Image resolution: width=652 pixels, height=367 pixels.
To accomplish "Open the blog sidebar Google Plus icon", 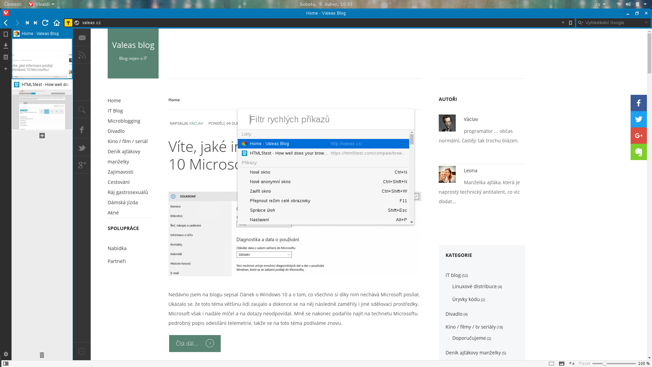I will pyautogui.click(x=82, y=165).
